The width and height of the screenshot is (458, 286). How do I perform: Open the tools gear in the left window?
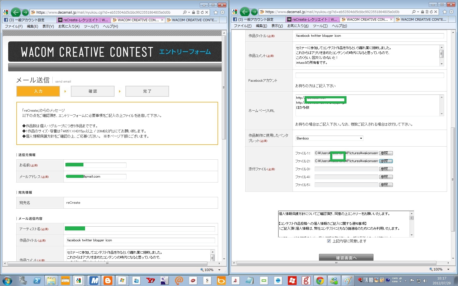point(222,12)
